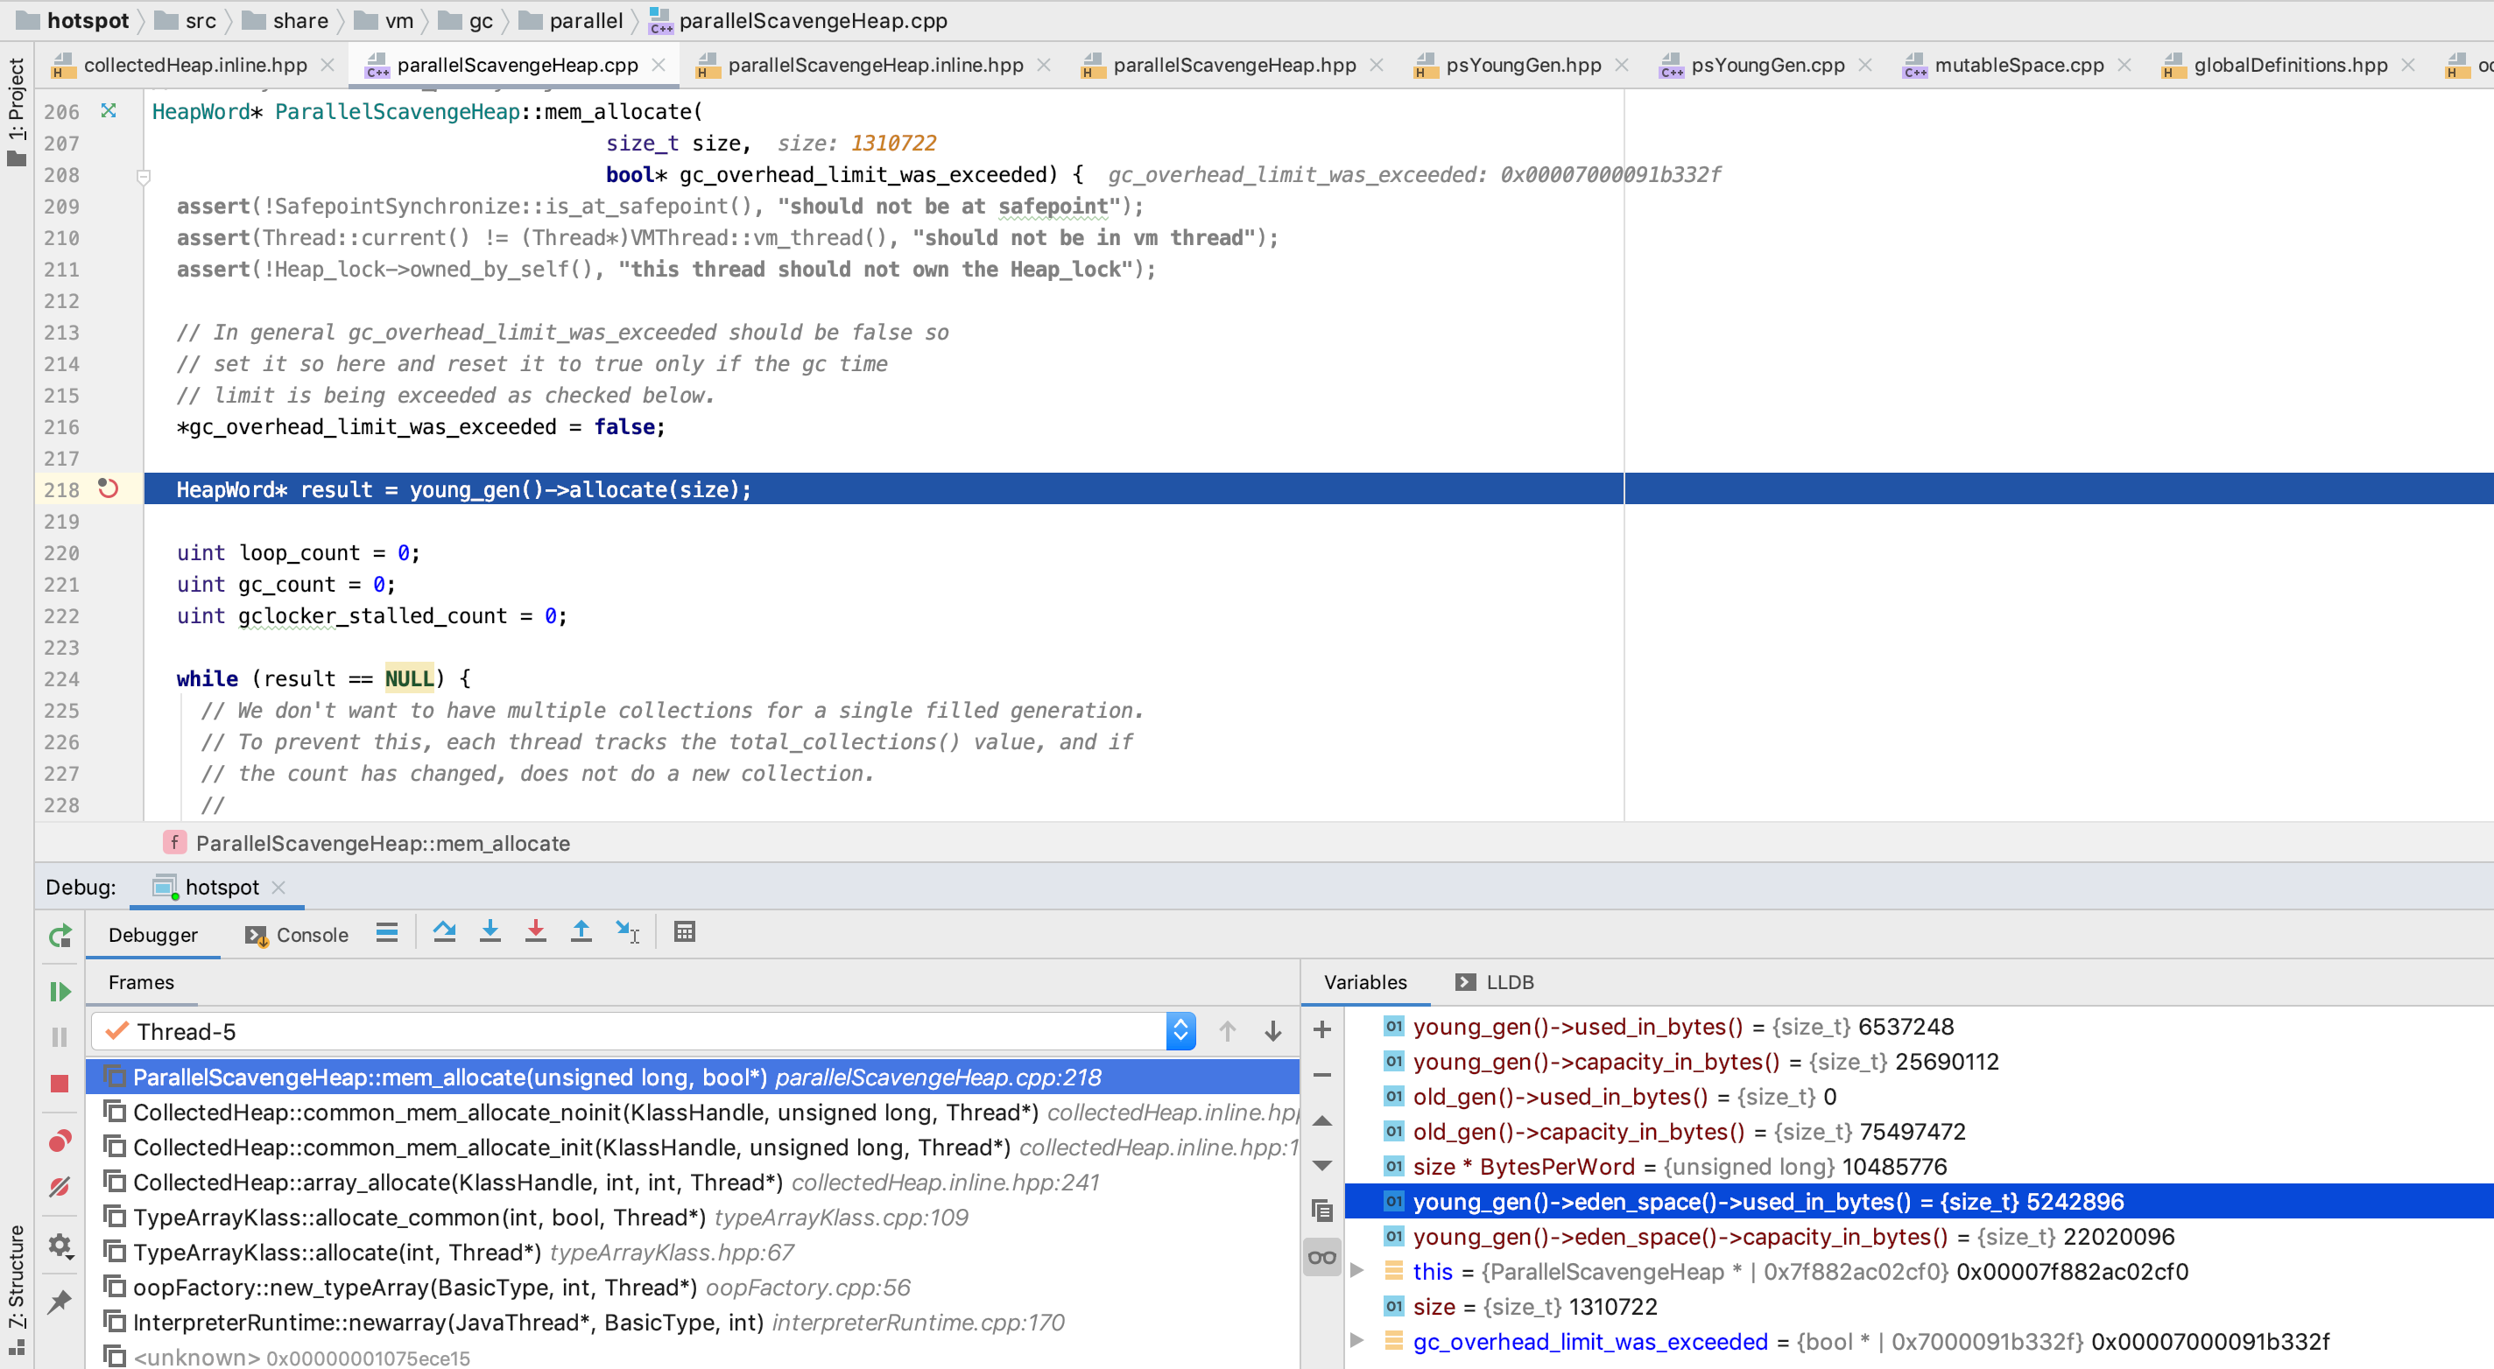Screen dimensions: 2494x1369
Task: Click the Step Over debugger icon
Action: tap(444, 931)
